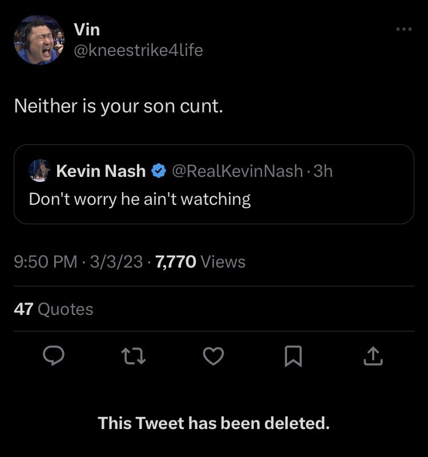
Task: Open quoted tweet "Don't worry he ain't watching"
Action: click(140, 199)
